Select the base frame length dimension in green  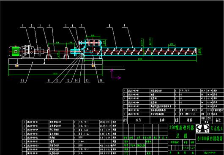(x=55, y=74)
